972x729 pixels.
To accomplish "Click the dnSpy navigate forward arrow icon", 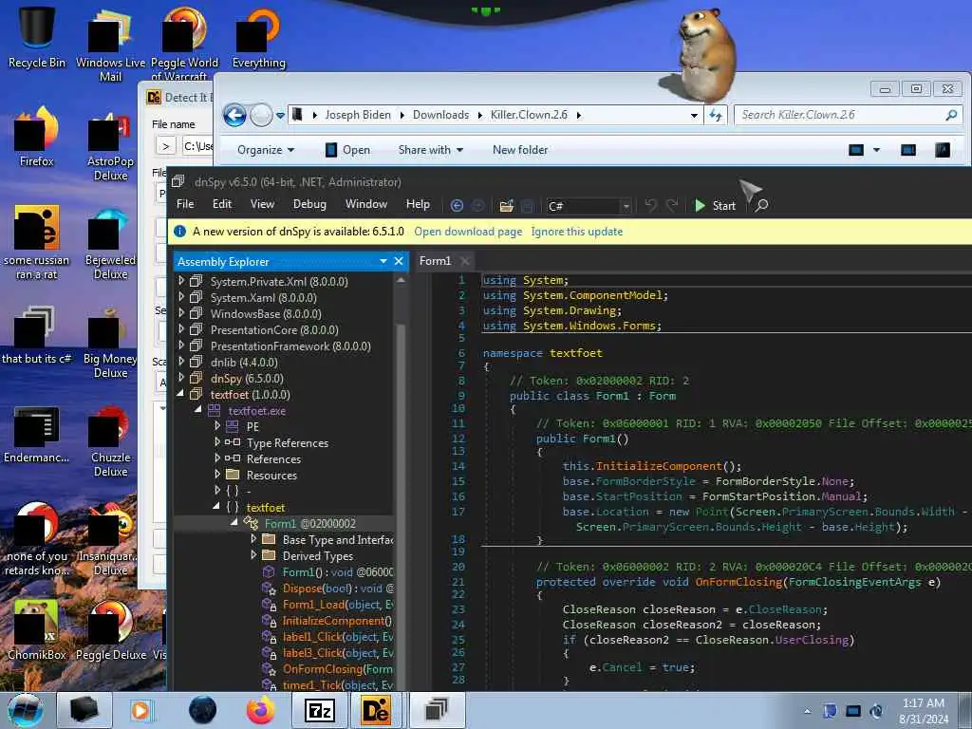I will 478,206.
